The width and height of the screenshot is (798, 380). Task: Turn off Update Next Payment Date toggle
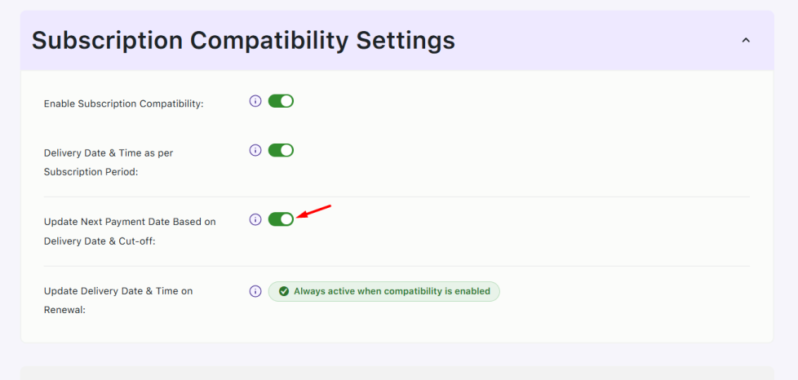coord(281,219)
